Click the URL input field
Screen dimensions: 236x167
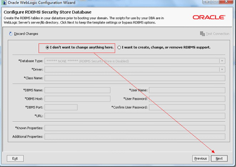coord(135,116)
